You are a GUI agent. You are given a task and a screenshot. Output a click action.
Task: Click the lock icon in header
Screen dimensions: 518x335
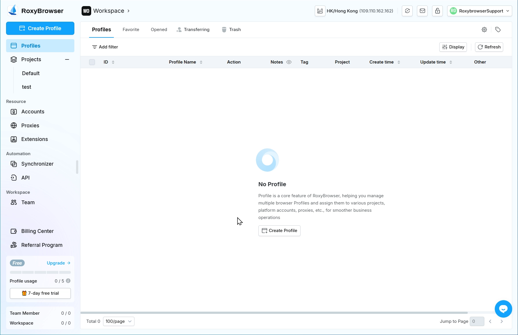click(x=437, y=11)
